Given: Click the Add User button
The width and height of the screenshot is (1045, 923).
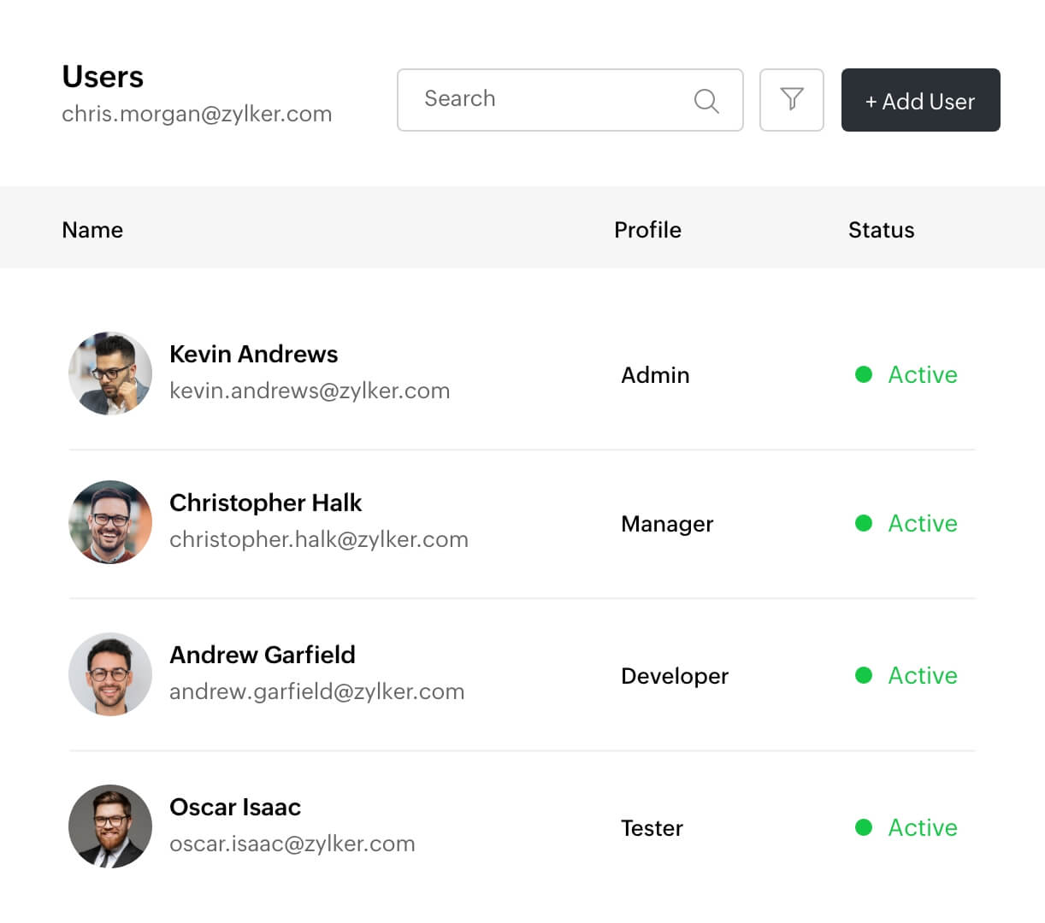Looking at the screenshot, I should [x=920, y=101].
